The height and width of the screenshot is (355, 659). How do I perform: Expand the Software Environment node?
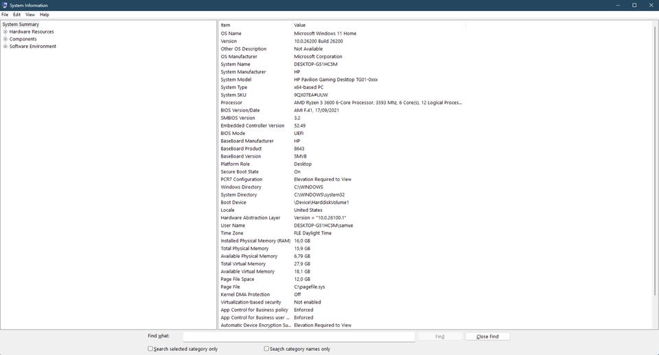5,46
